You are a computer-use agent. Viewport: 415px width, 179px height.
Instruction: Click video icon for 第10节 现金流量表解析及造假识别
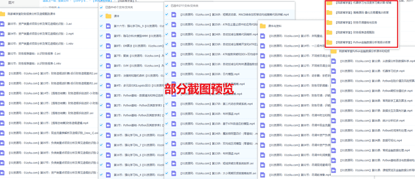click(x=2, y=133)
